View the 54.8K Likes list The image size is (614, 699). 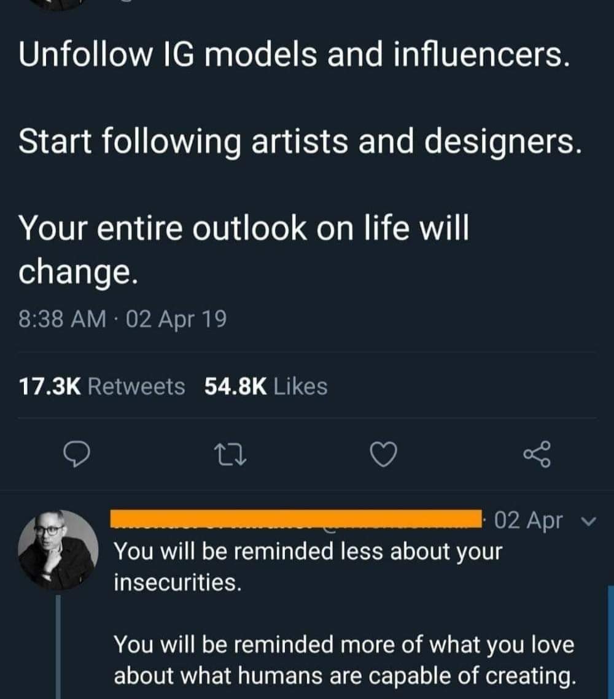click(265, 387)
